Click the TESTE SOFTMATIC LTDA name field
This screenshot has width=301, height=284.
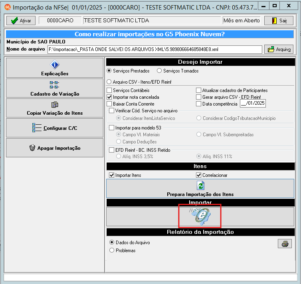pyautogui.click(x=152, y=20)
